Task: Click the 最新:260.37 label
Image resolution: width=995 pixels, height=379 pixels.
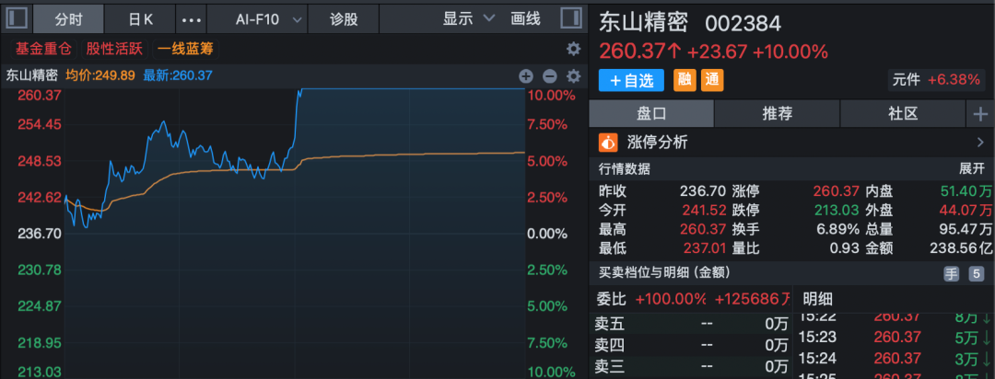Action: pyautogui.click(x=178, y=76)
